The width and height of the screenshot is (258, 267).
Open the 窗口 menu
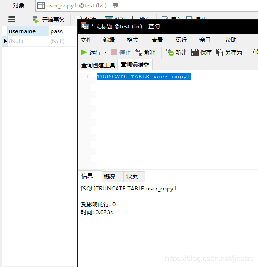(205, 40)
